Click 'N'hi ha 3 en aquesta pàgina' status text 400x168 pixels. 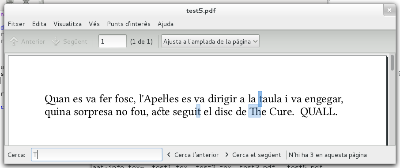pyautogui.click(x=328, y=155)
